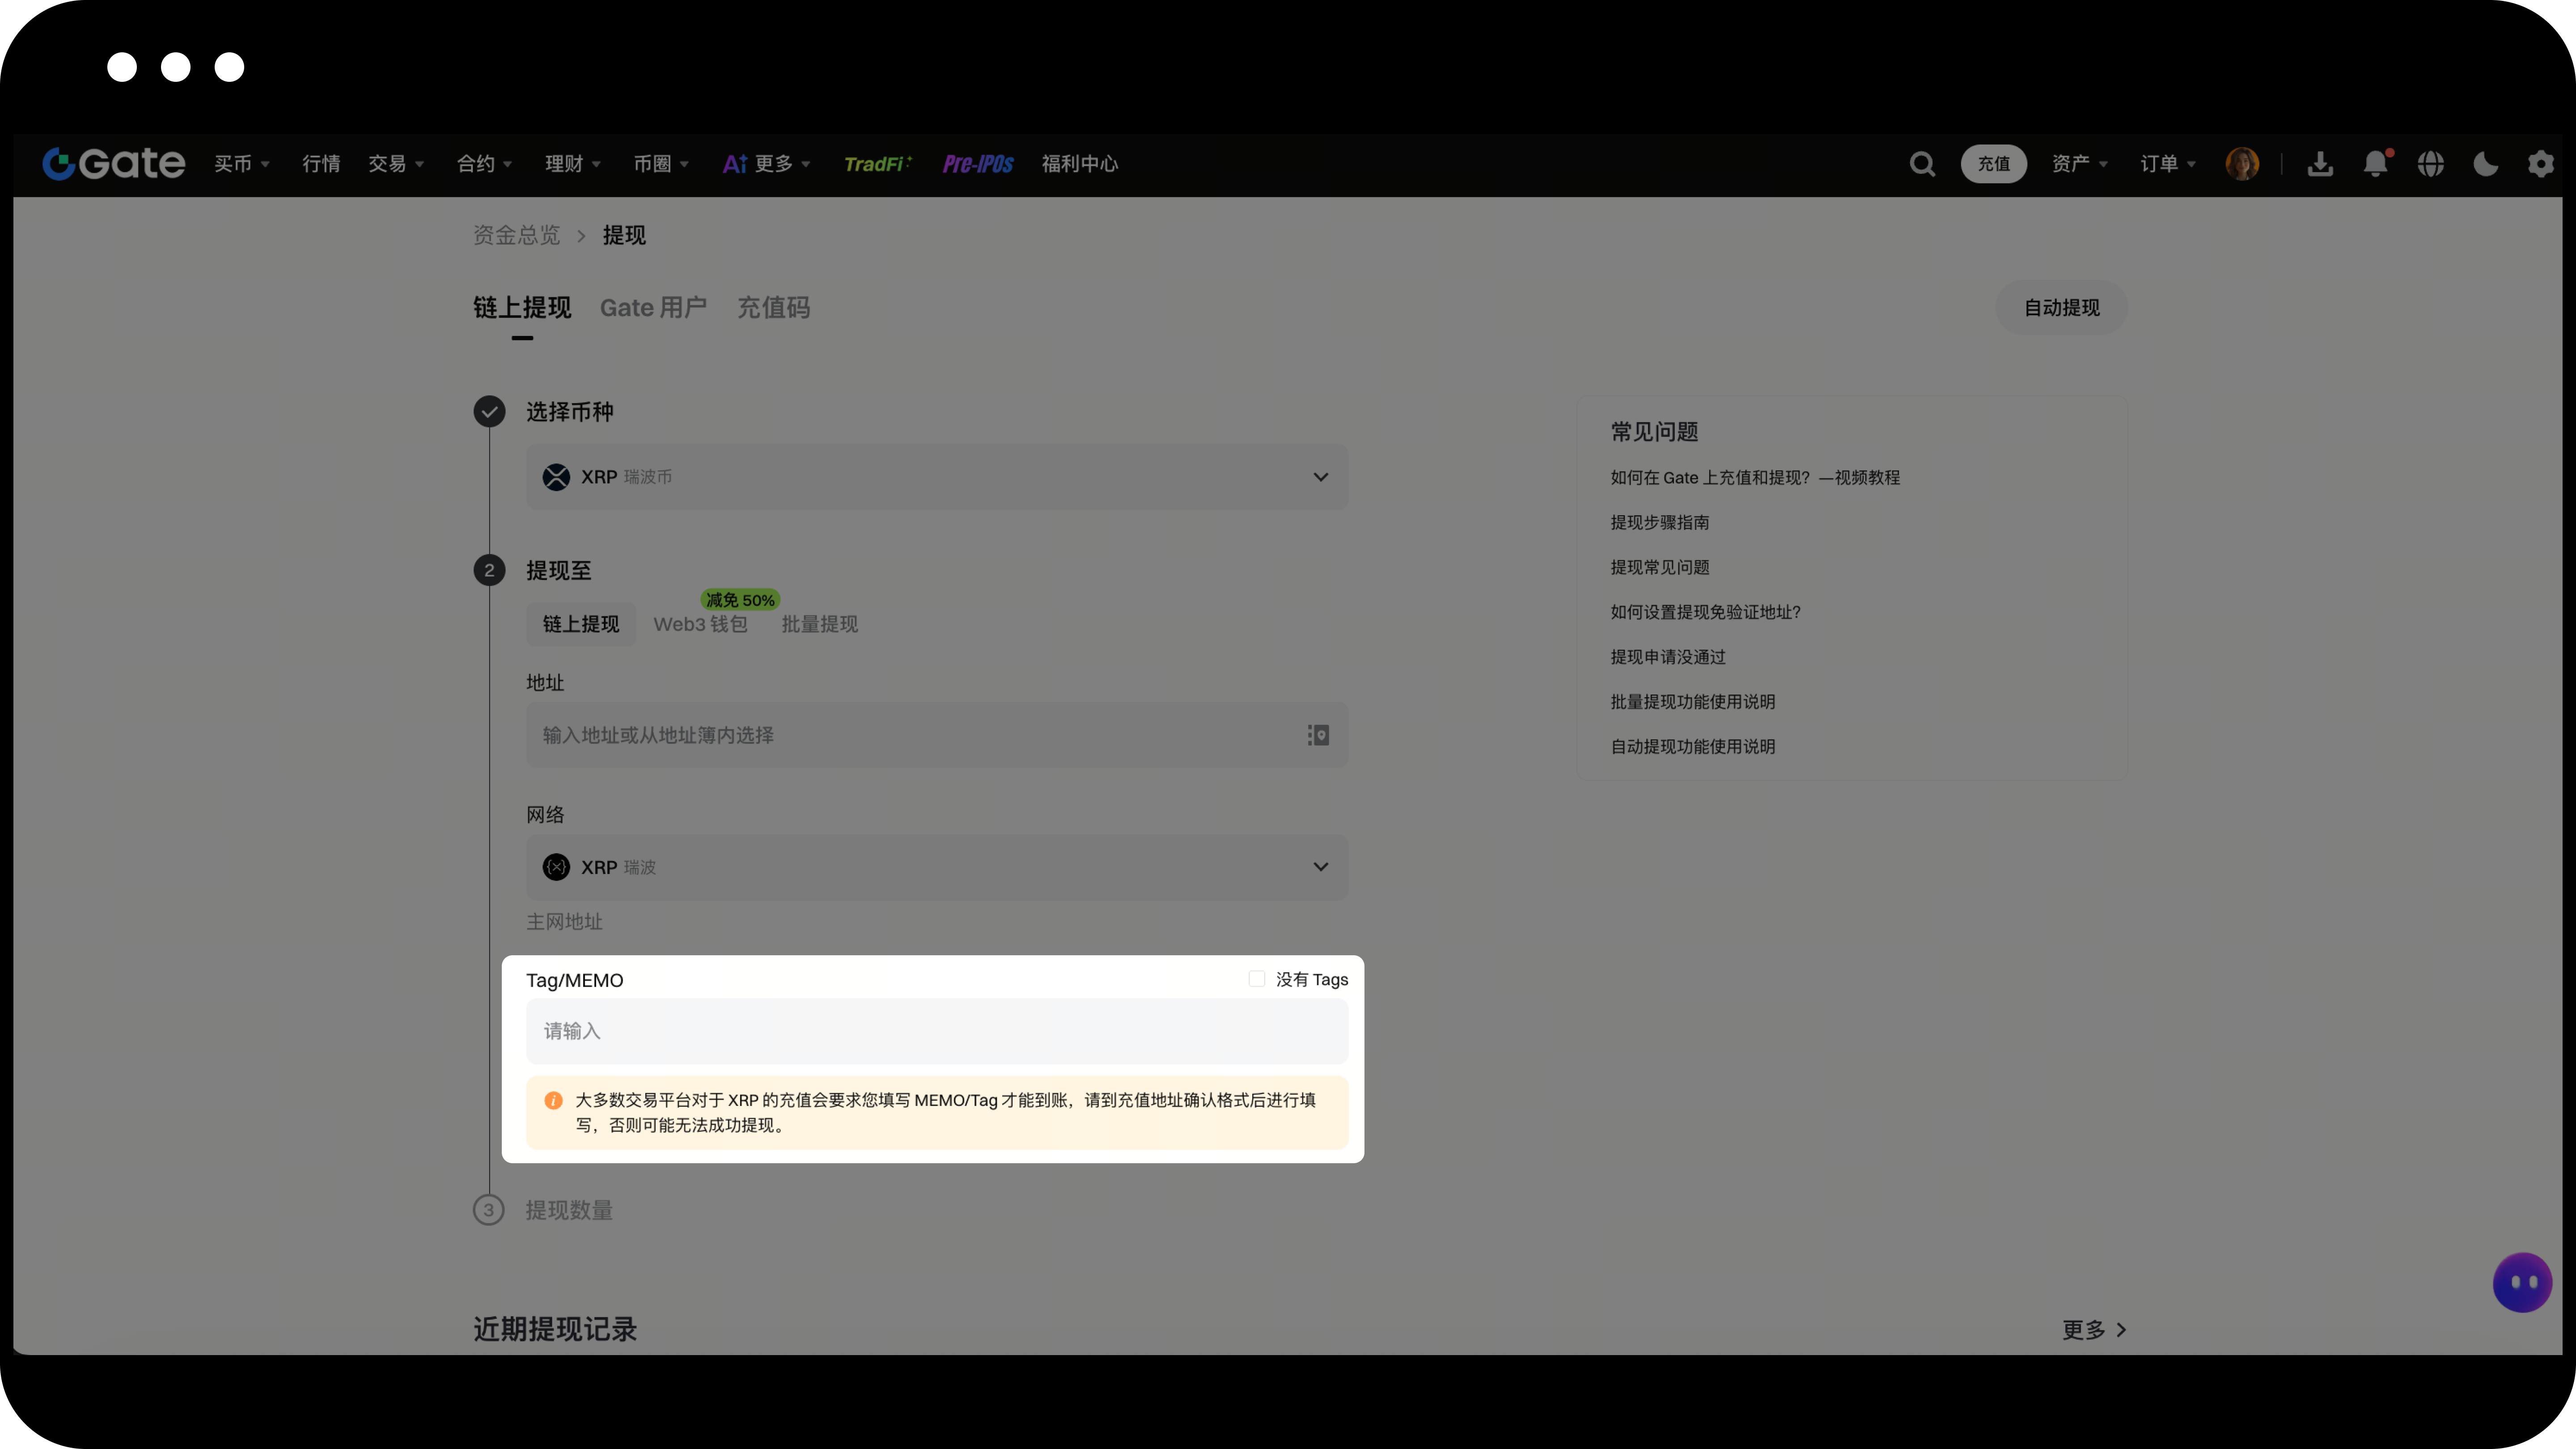The image size is (2576, 1449).
Task: Open the settings gear icon
Action: pos(2540,164)
